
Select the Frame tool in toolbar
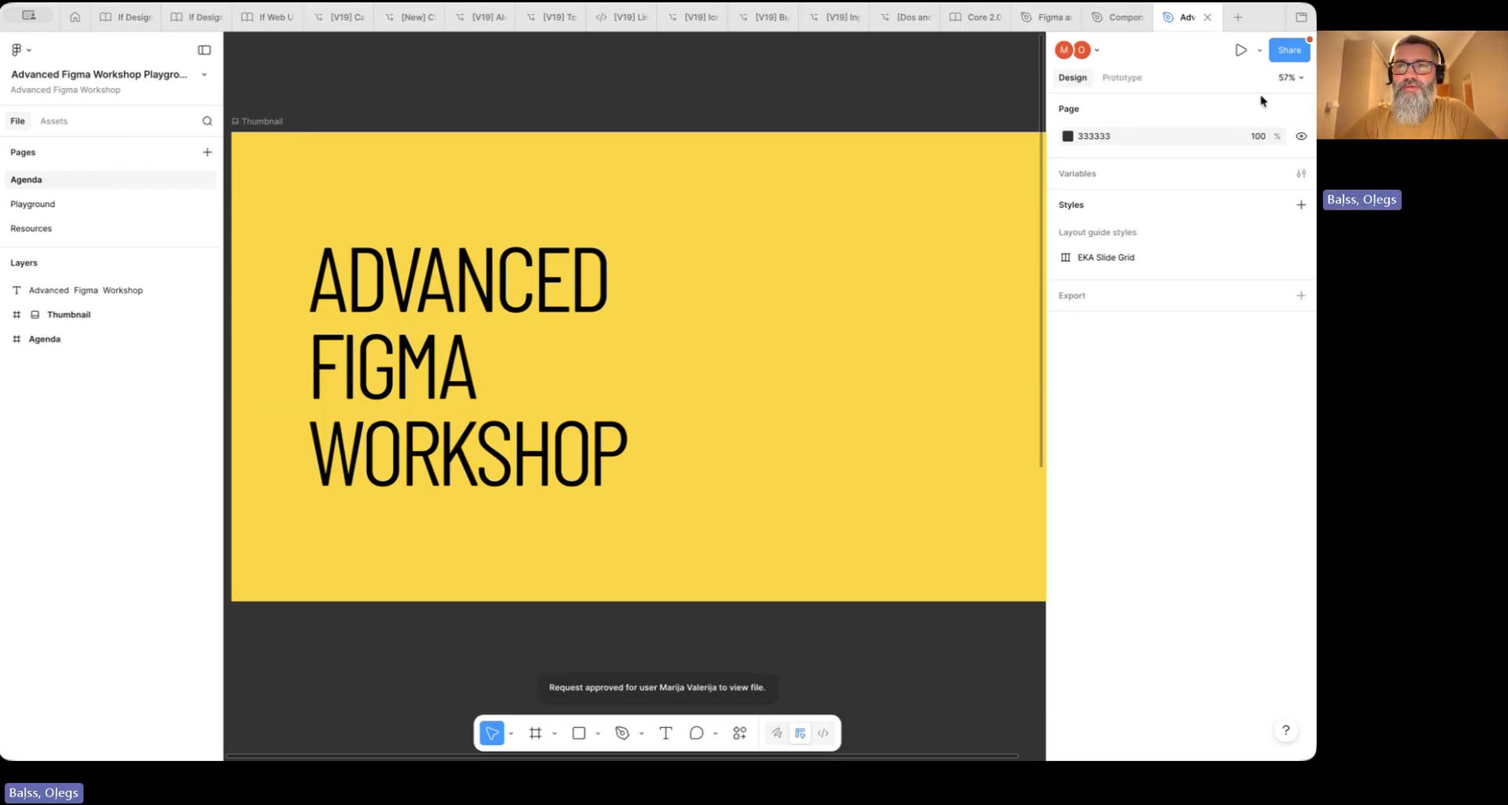point(535,733)
